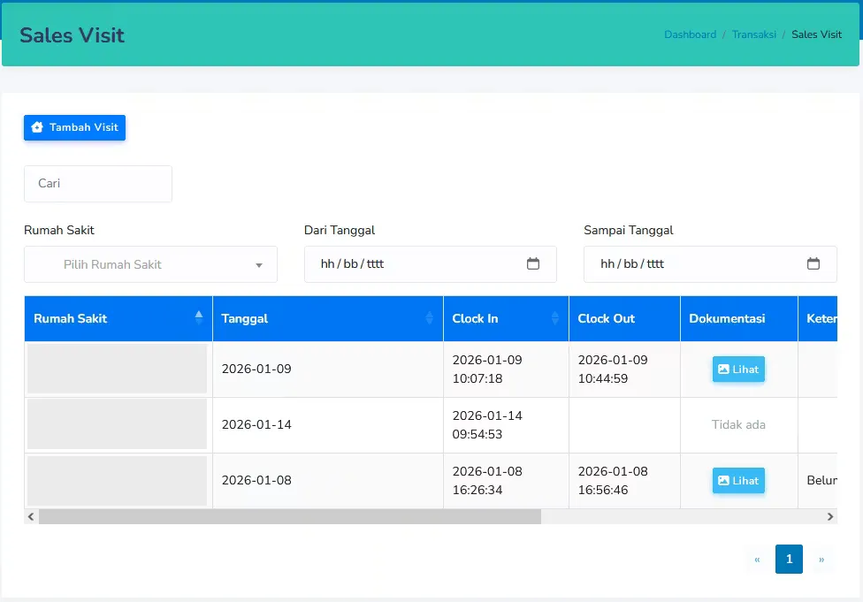
Task: Focus the Cari search field
Action: (98, 184)
